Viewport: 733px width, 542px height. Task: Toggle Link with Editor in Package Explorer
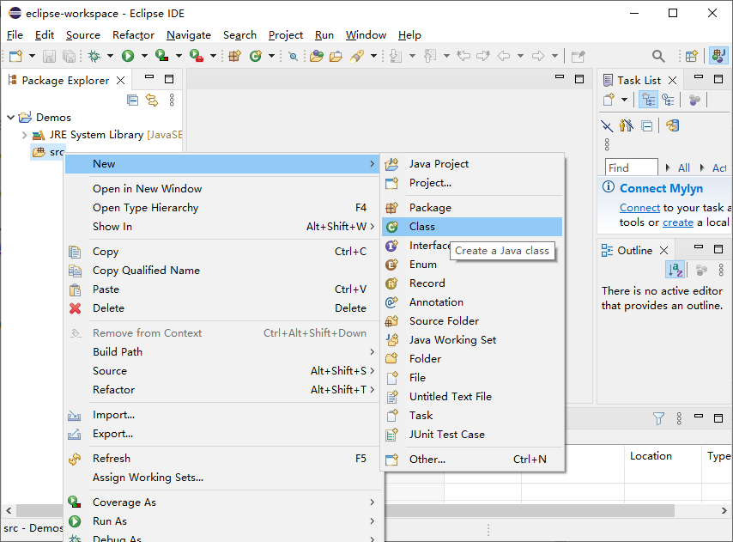click(152, 100)
